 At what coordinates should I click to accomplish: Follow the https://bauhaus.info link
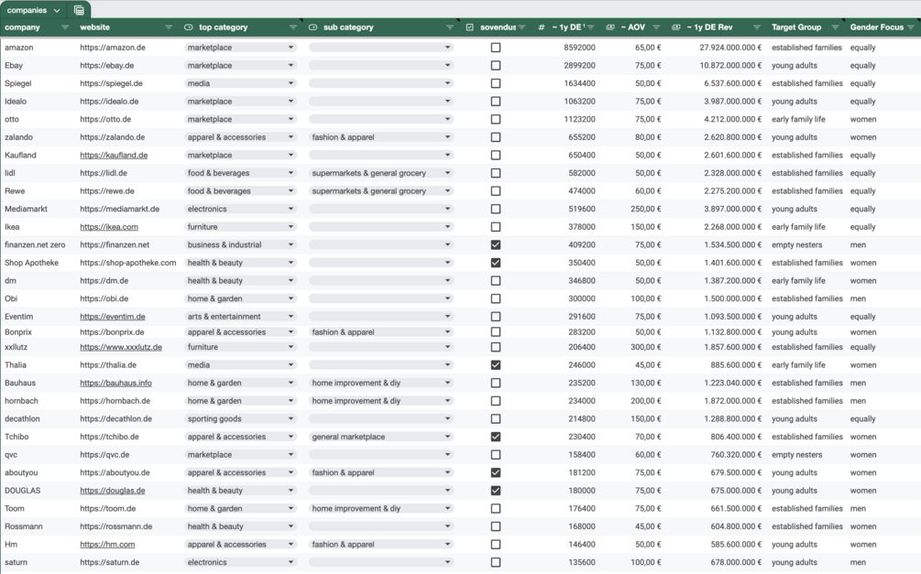point(115,384)
